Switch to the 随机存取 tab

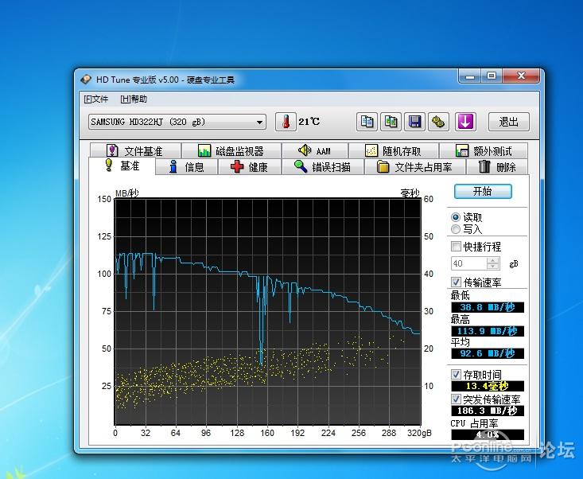[394, 151]
